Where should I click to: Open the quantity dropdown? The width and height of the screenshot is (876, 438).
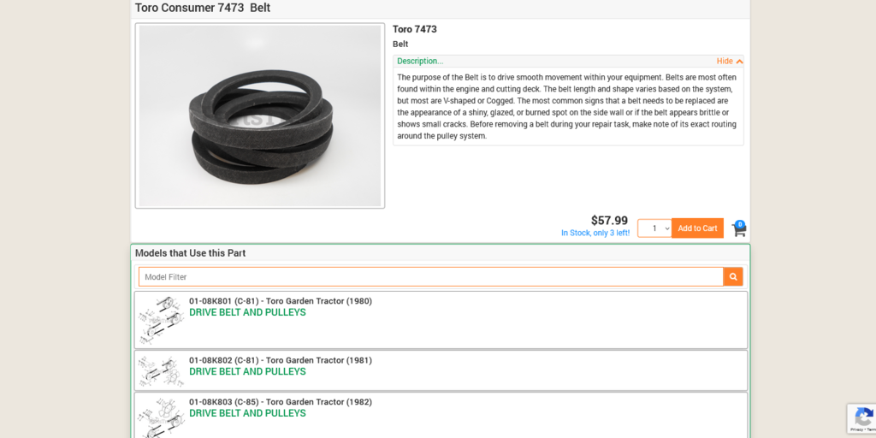654,228
